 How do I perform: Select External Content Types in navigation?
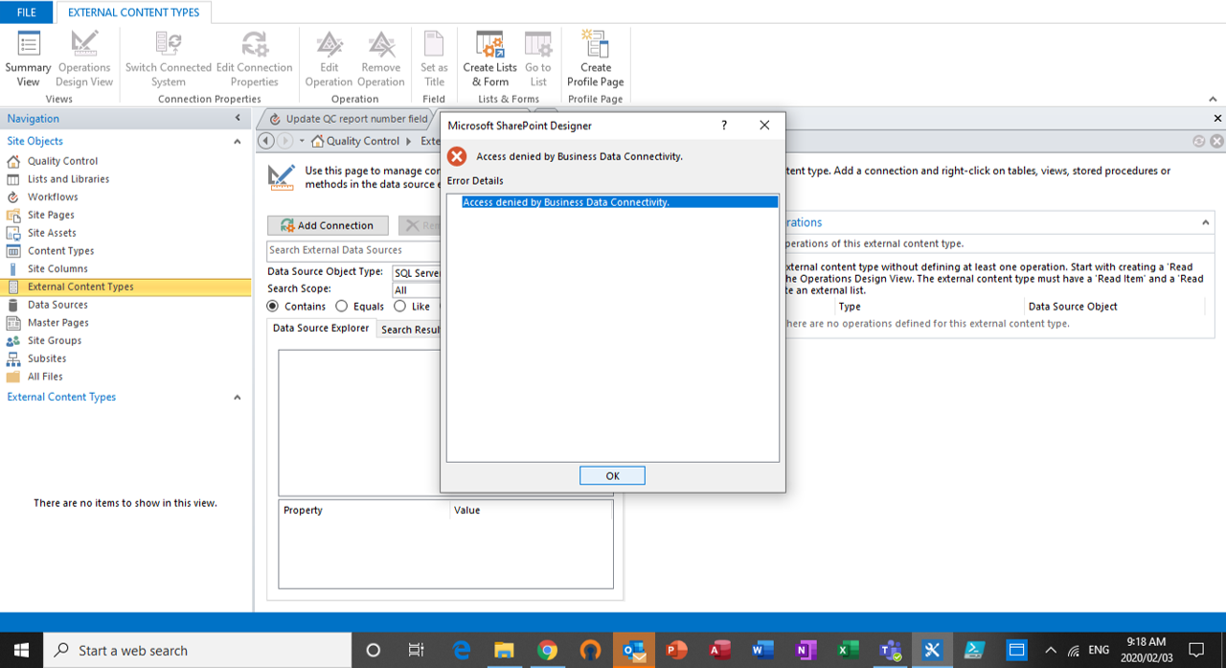pyautogui.click(x=125, y=287)
